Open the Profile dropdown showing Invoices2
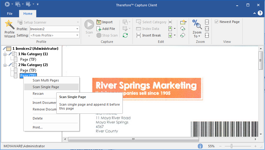The height and width of the screenshot is (150, 265). (x=77, y=29)
